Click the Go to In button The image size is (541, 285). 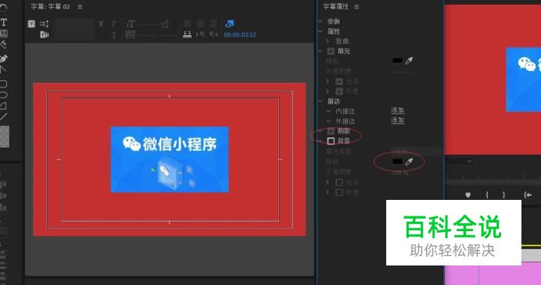(528, 195)
